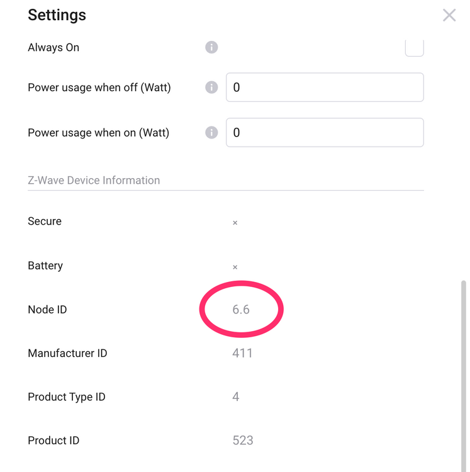Focus the Power usage when on field
The image size is (470, 472).
coord(325,133)
